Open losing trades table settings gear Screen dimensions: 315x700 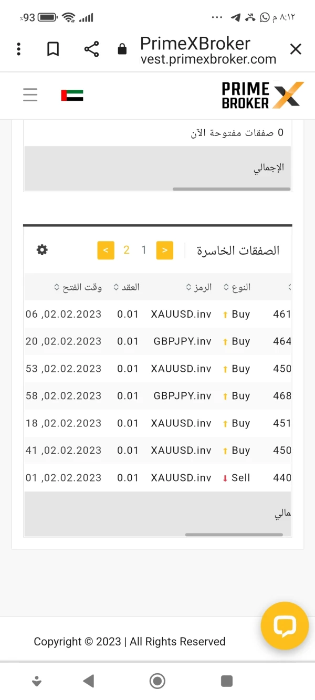[42, 250]
